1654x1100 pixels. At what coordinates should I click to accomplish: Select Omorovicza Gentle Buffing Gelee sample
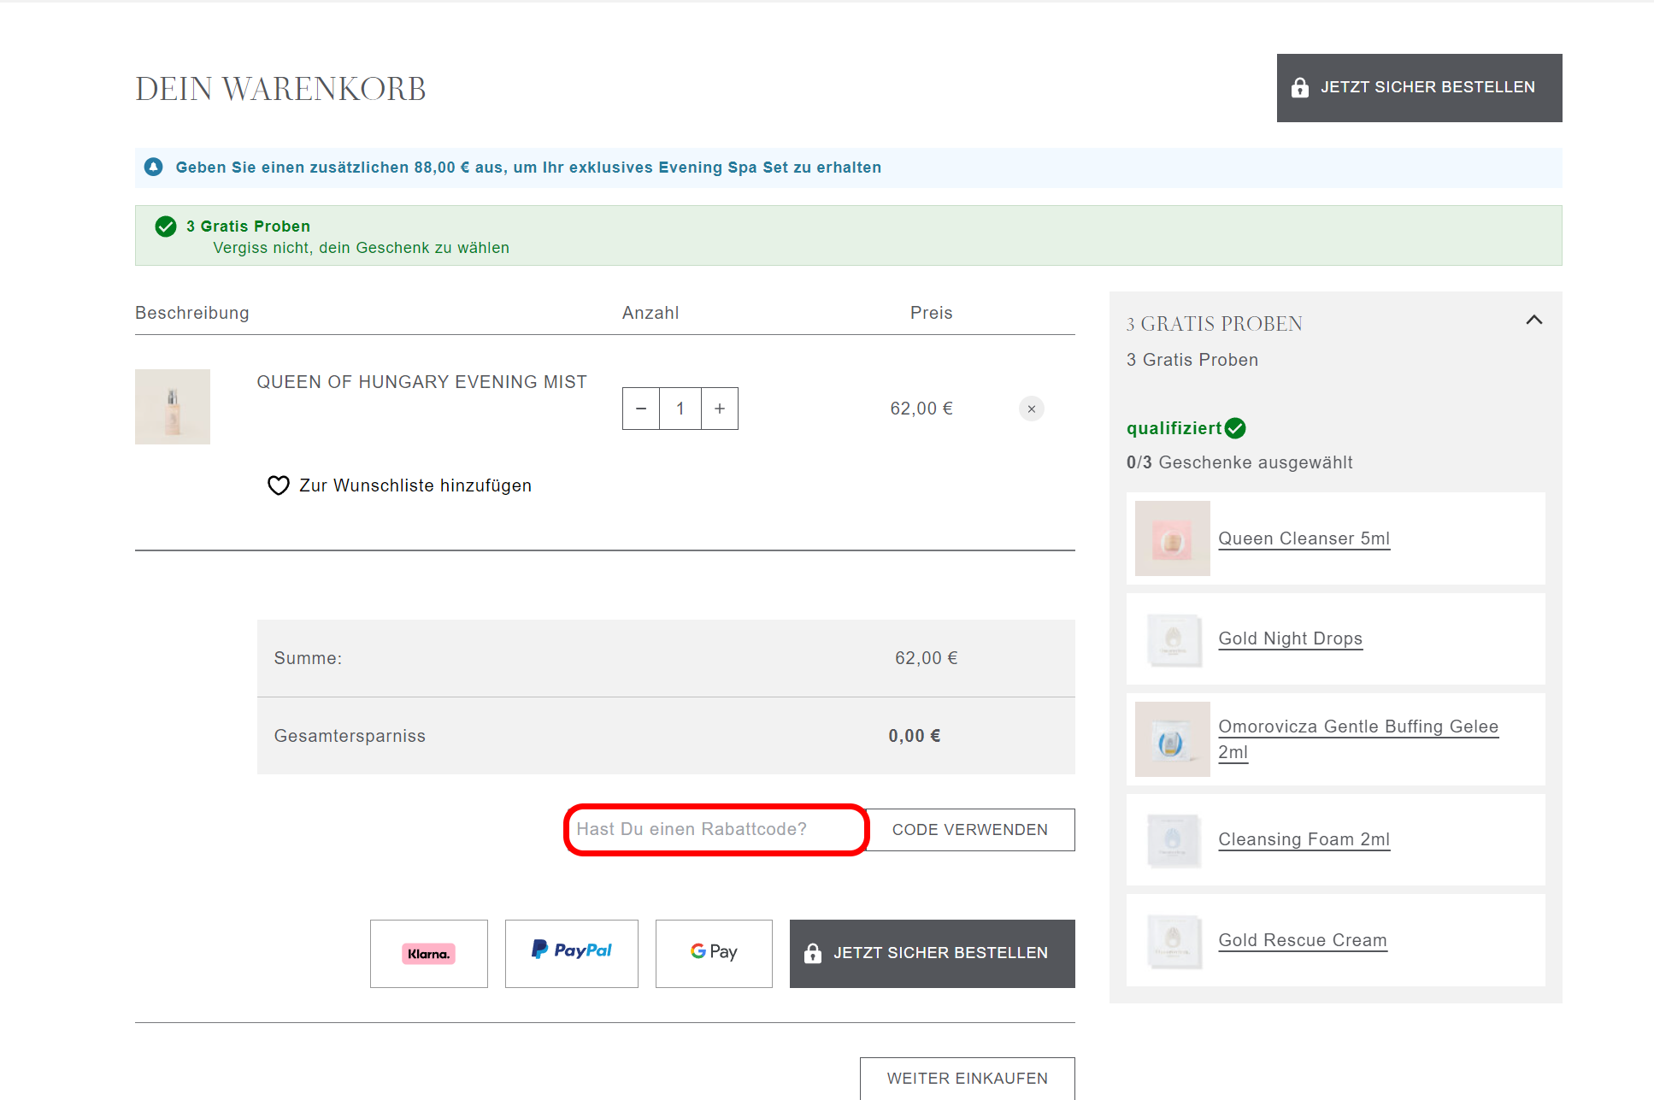1358,739
